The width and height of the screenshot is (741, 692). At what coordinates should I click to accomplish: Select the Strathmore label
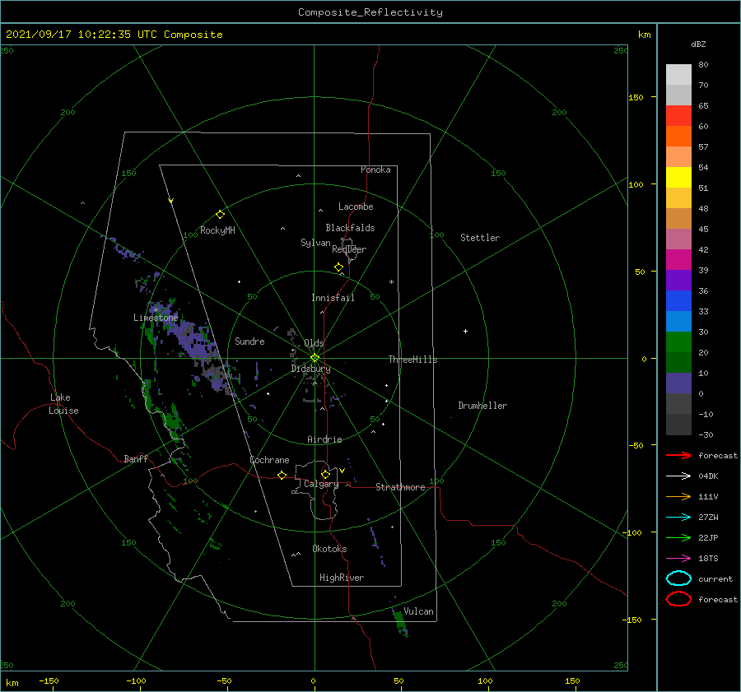(400, 487)
